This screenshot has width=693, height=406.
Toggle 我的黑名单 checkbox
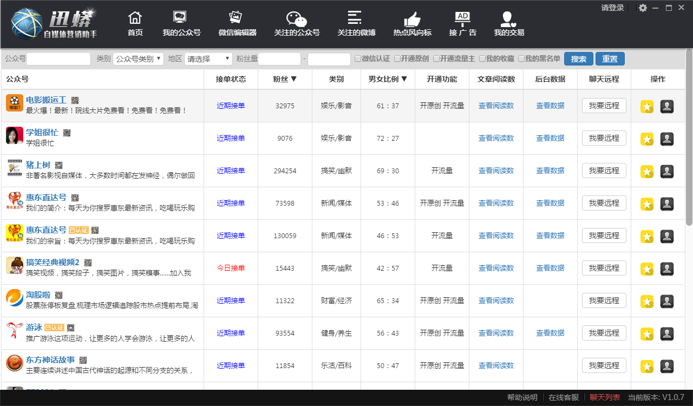pyautogui.click(x=521, y=58)
